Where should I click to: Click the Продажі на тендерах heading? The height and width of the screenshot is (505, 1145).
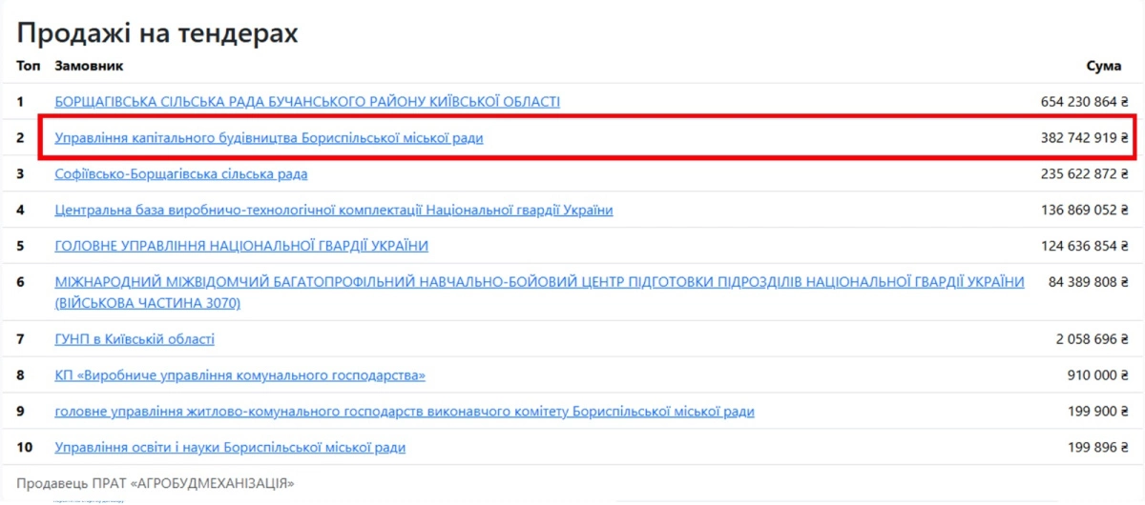point(157,32)
